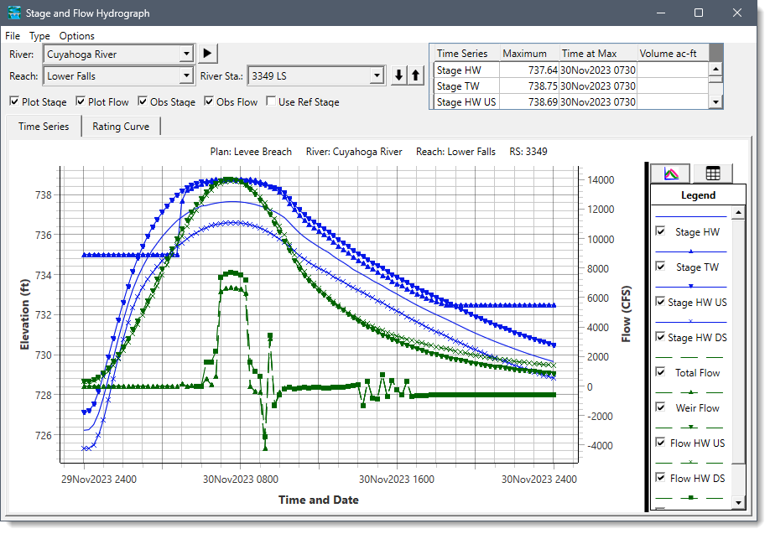Click the application icon in title bar
770x534 pixels.
14,13
